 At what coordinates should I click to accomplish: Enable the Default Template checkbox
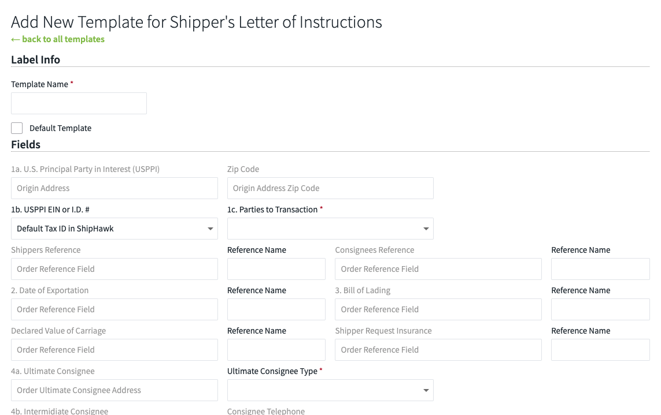[17, 128]
